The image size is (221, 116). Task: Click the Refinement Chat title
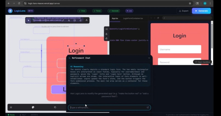coord(81,58)
